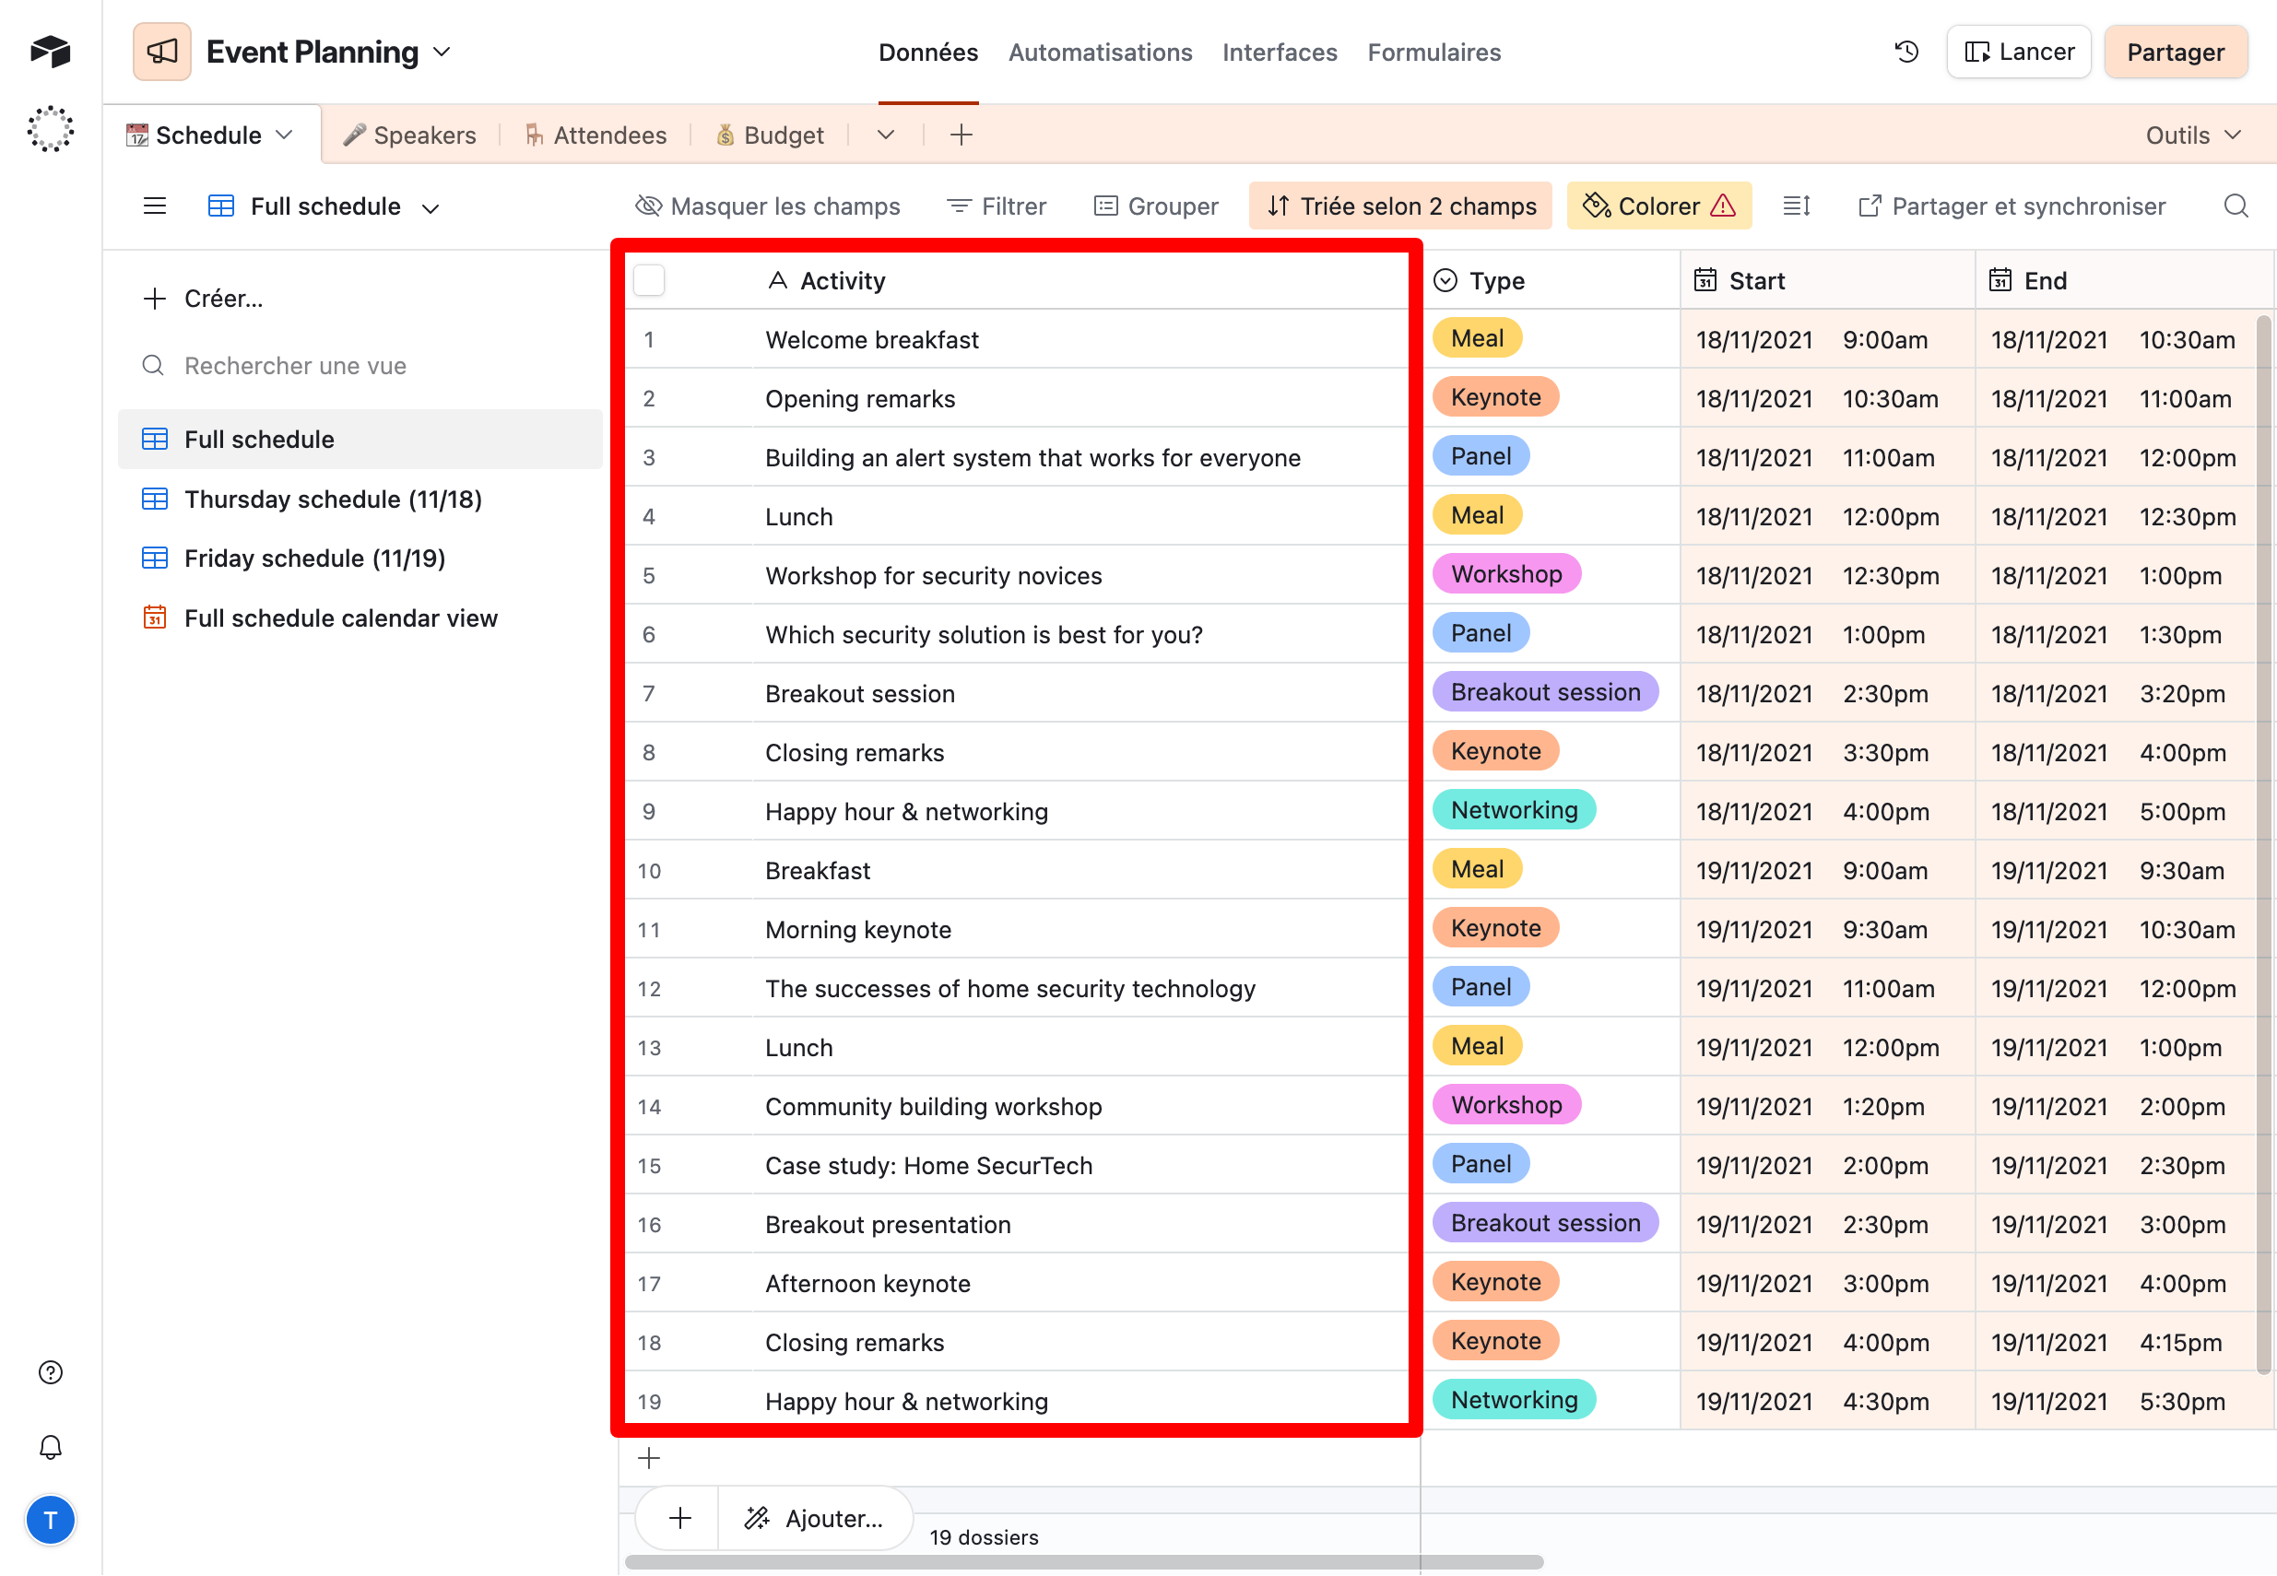Click the Workshop tag for Community building workshop

coord(1507,1105)
